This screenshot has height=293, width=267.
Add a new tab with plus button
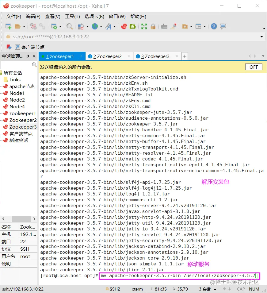point(185,56)
